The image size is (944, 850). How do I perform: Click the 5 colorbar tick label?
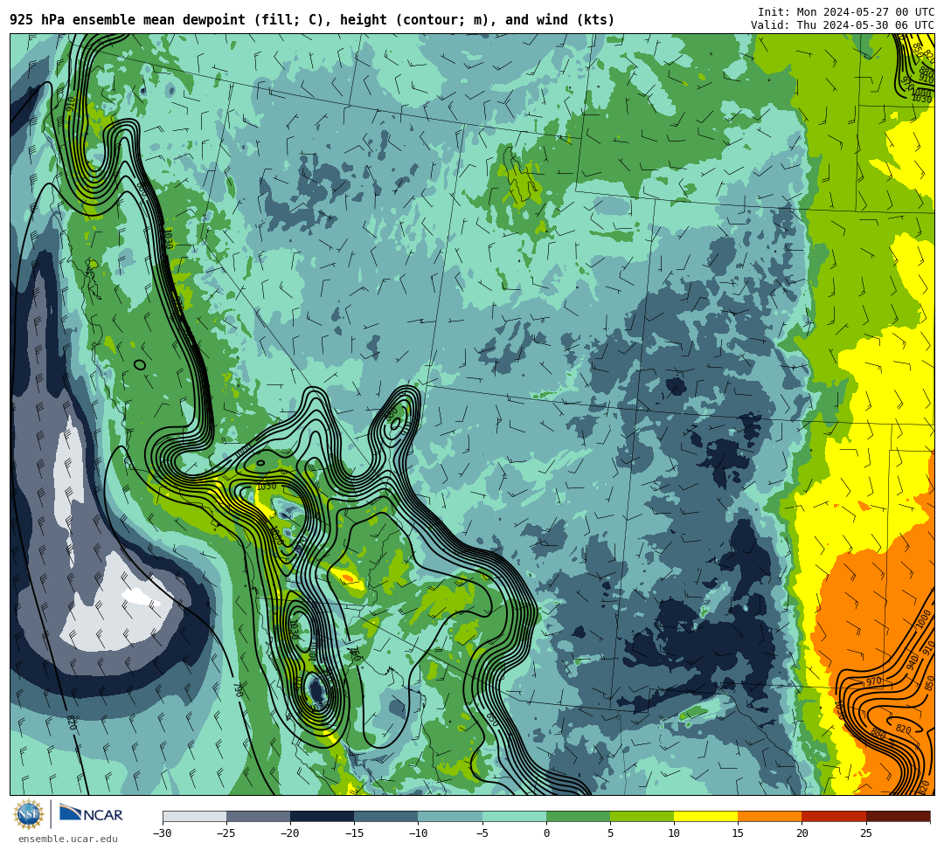coord(610,833)
